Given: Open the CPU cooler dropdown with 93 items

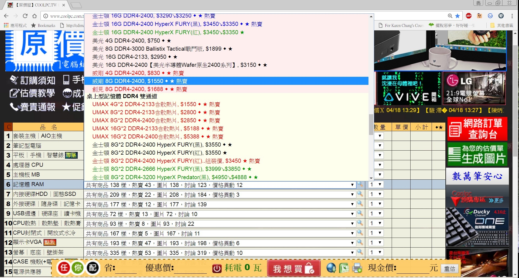Looking at the screenshot, I should 220,224.
